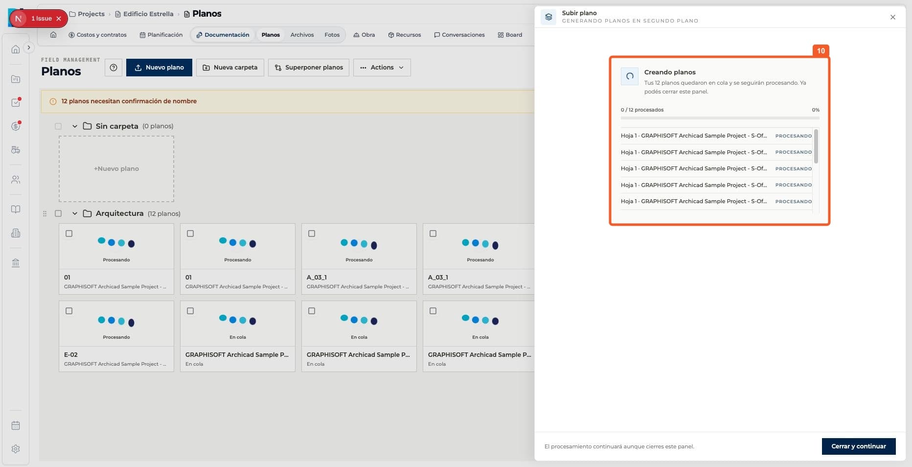Open the Obra section
912x467 pixels.
364,35
